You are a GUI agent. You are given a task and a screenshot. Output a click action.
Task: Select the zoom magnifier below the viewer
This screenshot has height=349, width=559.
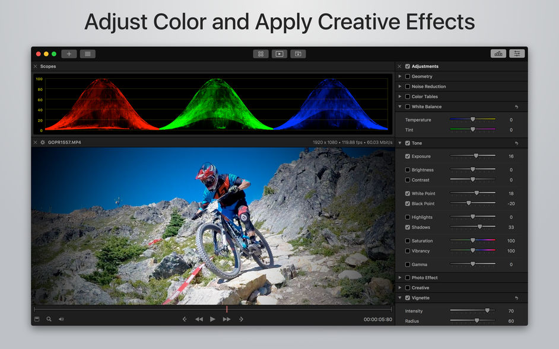pos(48,319)
